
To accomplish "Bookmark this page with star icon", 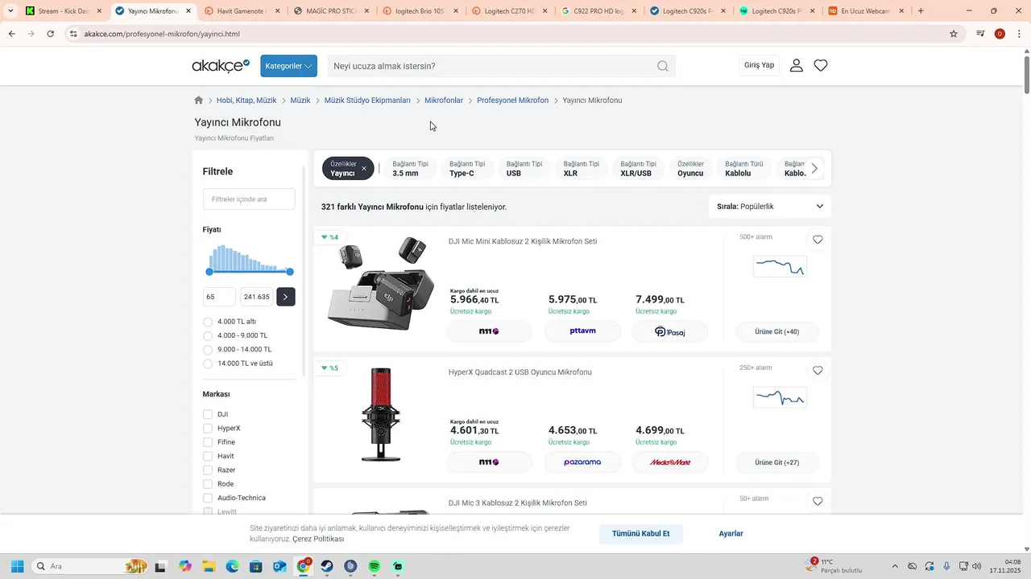I will (x=954, y=34).
